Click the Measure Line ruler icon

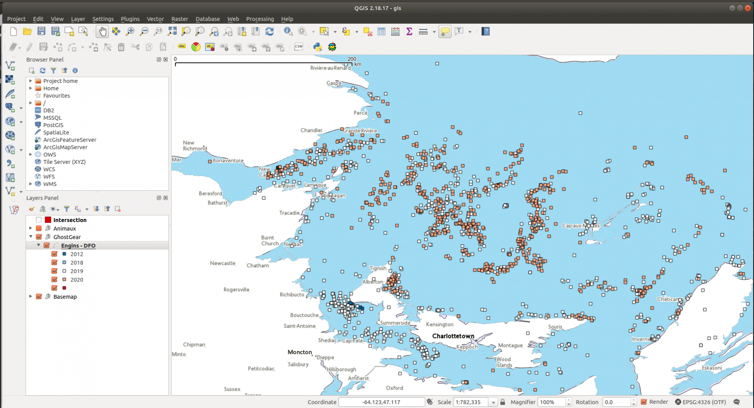click(423, 31)
